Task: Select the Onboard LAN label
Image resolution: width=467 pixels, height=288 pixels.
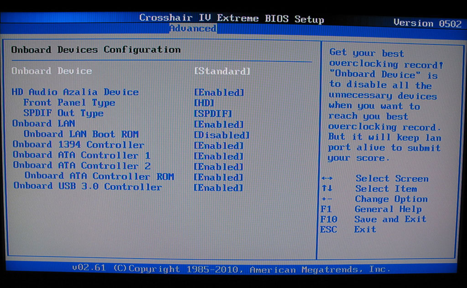Action: pos(43,123)
